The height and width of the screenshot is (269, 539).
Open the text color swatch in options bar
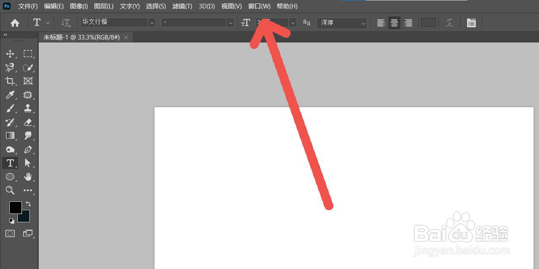tap(428, 23)
